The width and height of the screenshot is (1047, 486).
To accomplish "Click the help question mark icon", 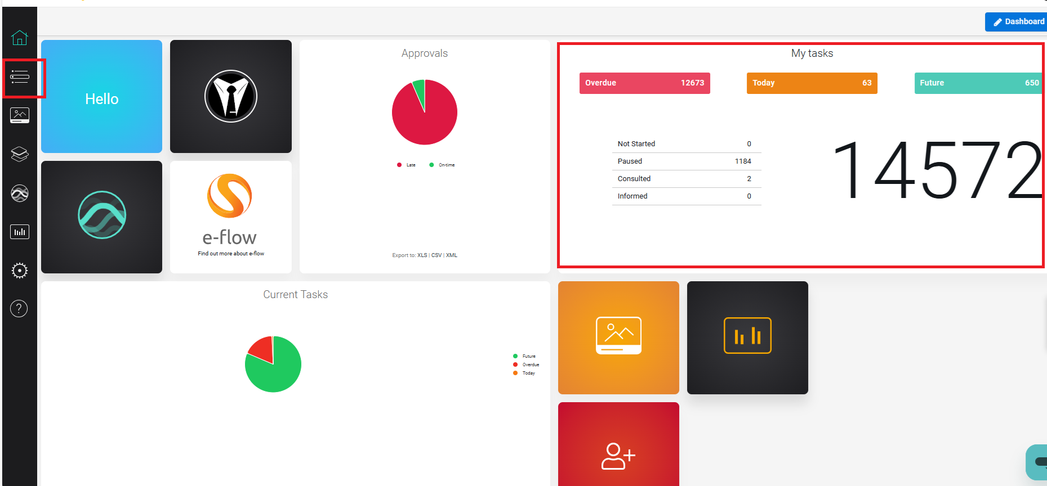I will click(19, 309).
